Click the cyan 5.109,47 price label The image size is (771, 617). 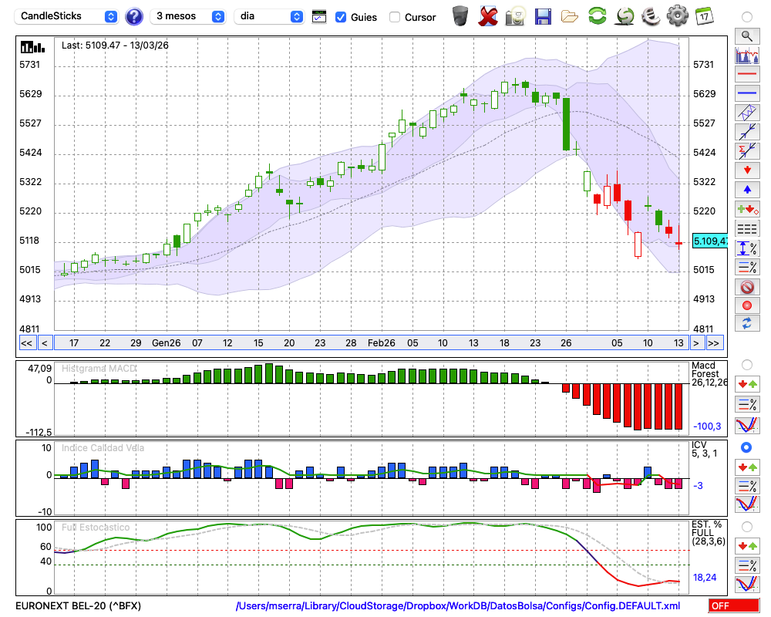pyautogui.click(x=709, y=241)
